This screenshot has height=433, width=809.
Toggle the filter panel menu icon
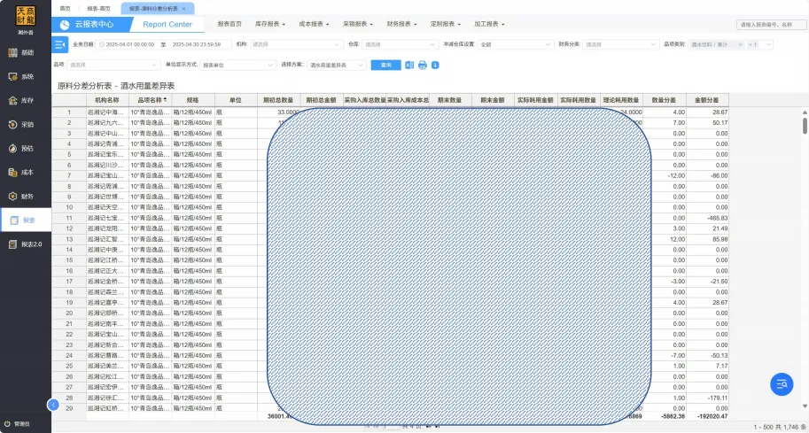60,43
